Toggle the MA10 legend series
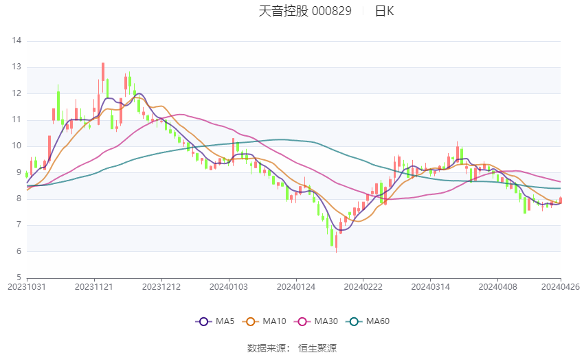This screenshot has height=355, width=584. point(264,321)
